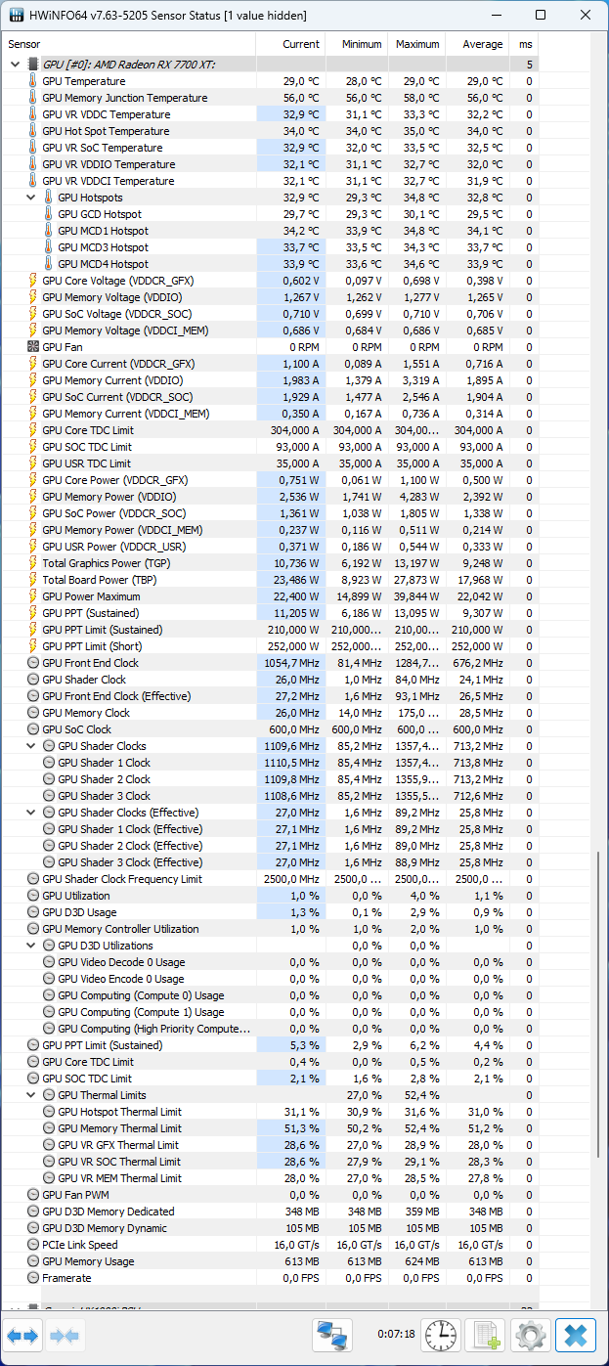Select GPU D3D Memory Dedicated row
Viewport: 609px width, 1366px height.
[269, 1212]
